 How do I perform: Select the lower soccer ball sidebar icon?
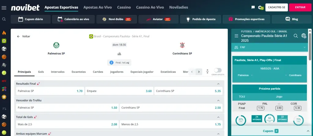click(x=4, y=117)
